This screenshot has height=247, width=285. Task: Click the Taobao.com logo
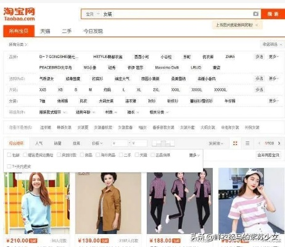coord(19,14)
